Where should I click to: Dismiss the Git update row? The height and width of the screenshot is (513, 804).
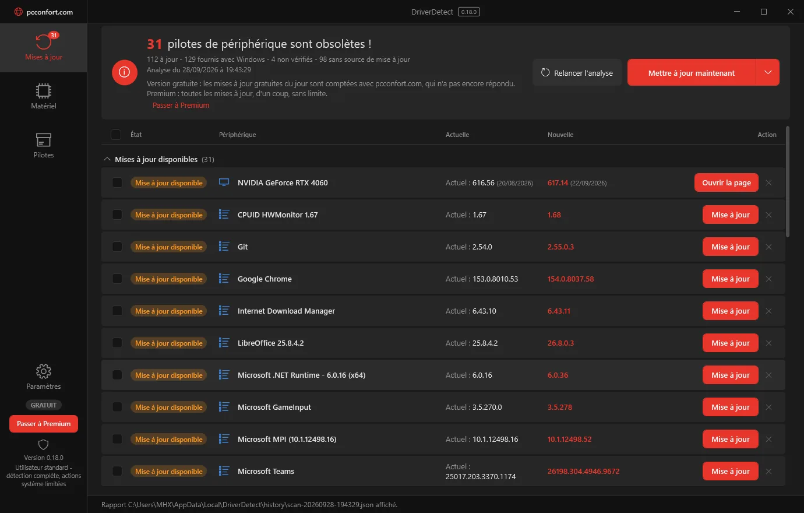tap(768, 247)
